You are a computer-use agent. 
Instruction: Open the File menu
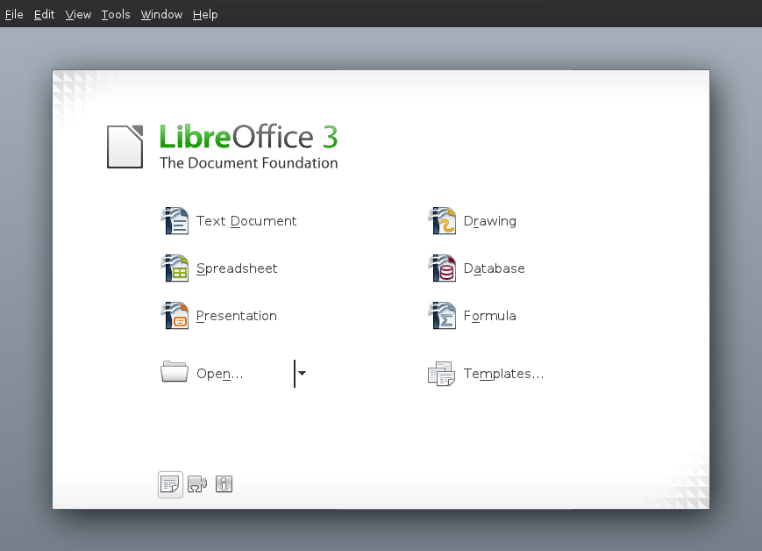(14, 15)
